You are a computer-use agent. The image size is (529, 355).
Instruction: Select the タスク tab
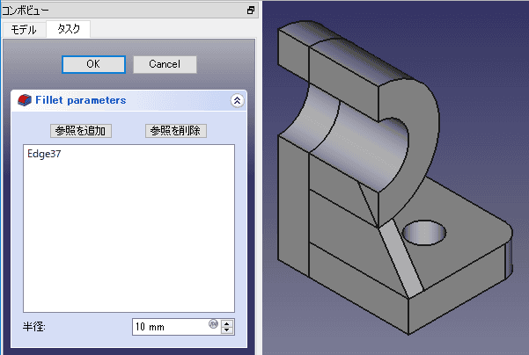69,29
